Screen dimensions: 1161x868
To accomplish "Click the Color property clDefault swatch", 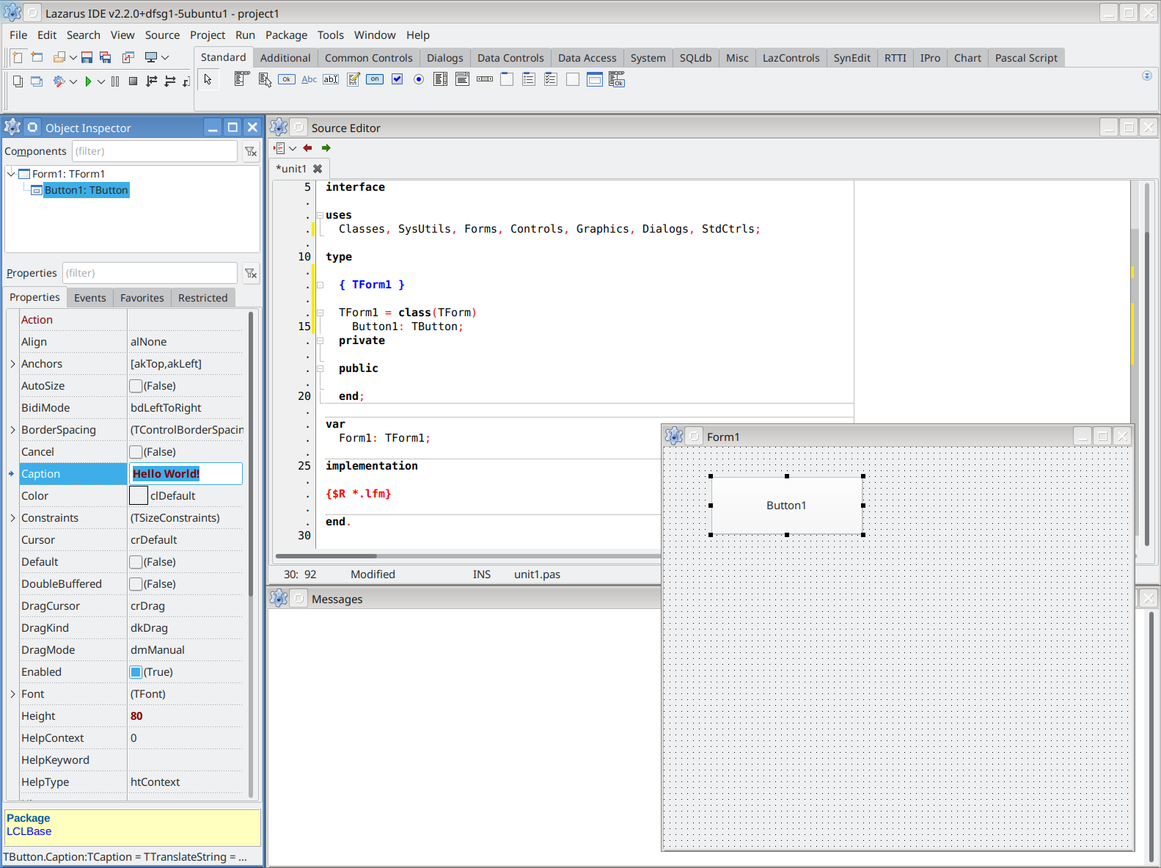I will (x=139, y=496).
